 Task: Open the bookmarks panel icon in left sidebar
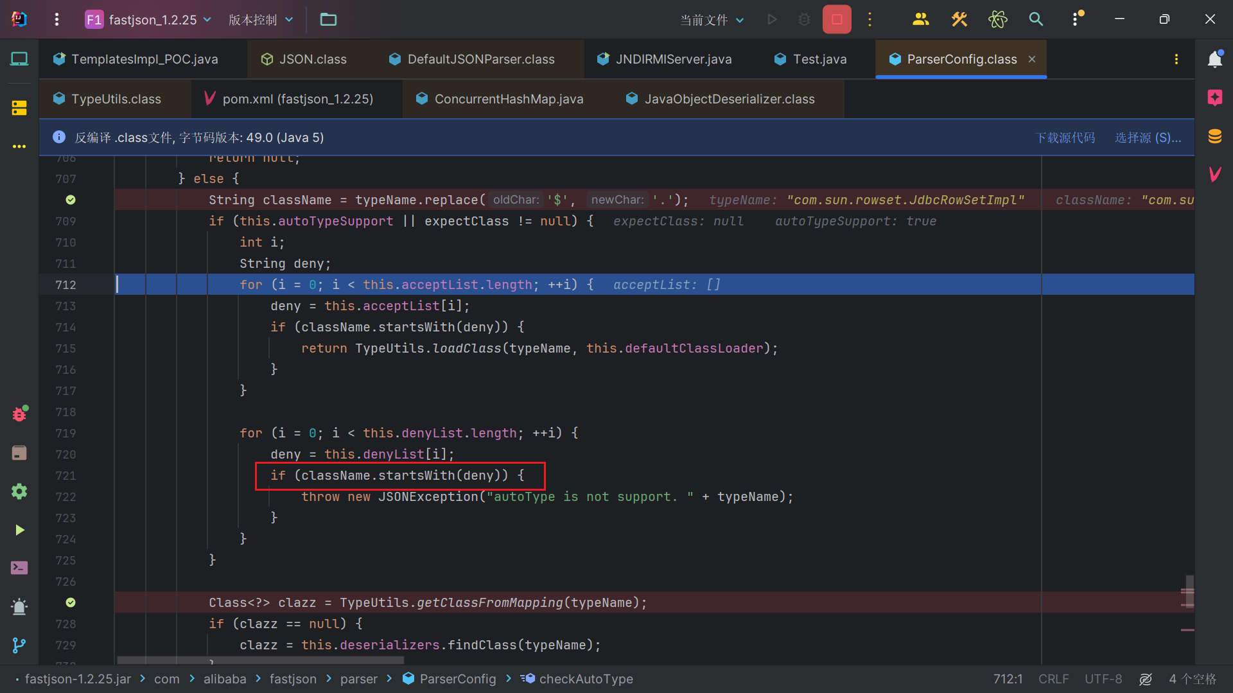point(19,453)
